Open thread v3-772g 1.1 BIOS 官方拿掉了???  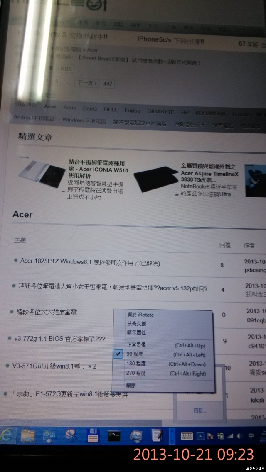pyautogui.click(x=60, y=339)
